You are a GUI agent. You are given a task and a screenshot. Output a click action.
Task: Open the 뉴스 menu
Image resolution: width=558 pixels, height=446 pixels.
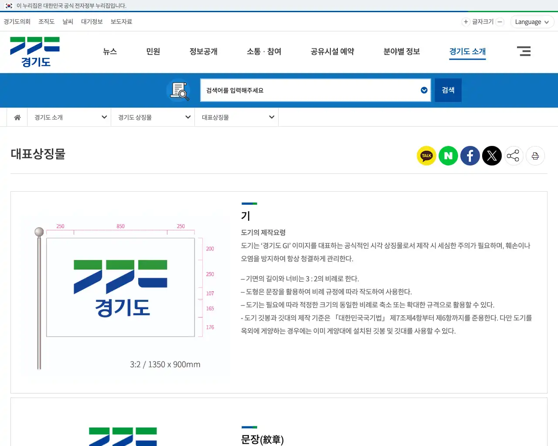[x=110, y=51]
